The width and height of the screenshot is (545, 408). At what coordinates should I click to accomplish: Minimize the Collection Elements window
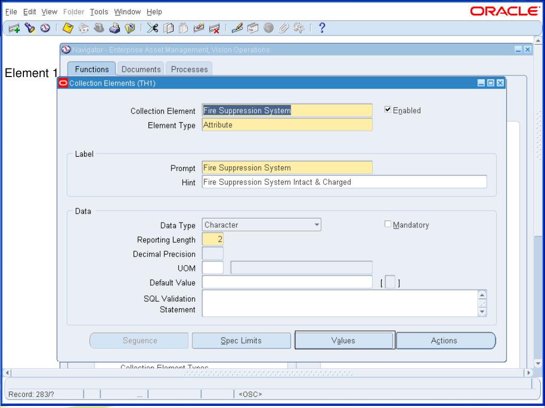481,83
